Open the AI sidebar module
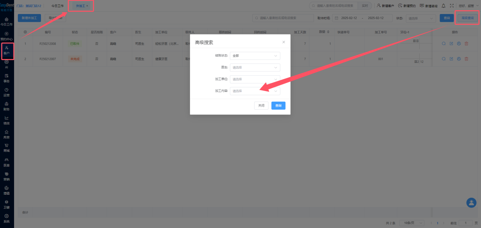 (6, 64)
